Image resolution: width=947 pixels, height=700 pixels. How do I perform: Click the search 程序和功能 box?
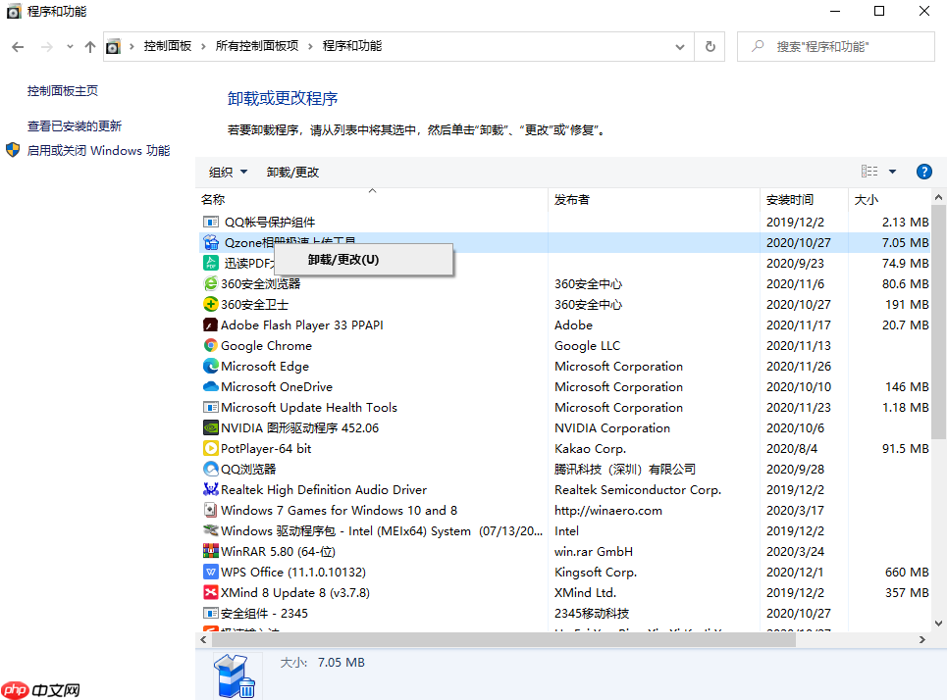[836, 46]
